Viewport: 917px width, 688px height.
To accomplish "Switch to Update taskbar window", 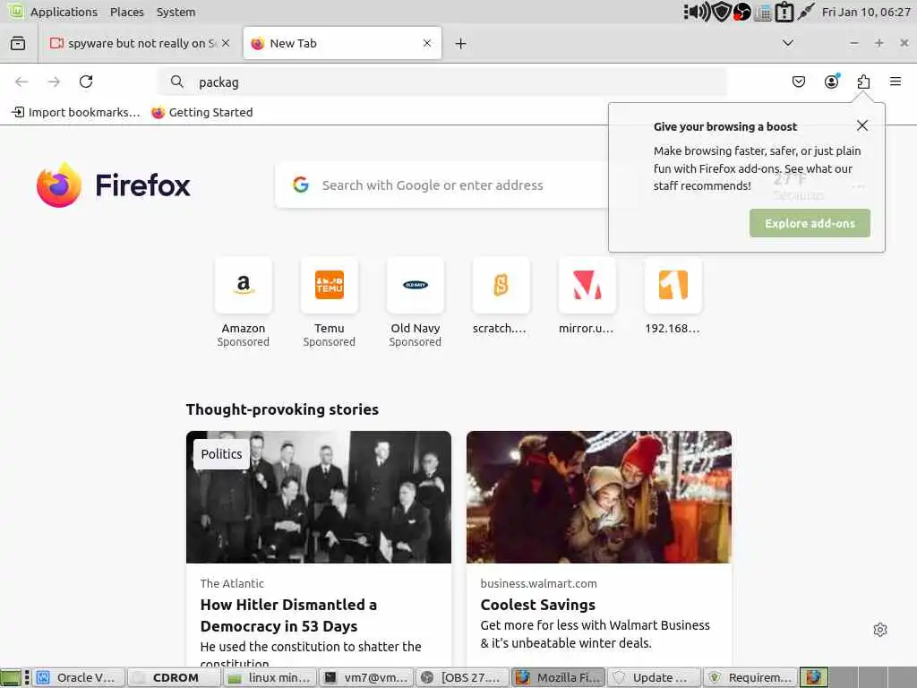I will [x=653, y=677].
